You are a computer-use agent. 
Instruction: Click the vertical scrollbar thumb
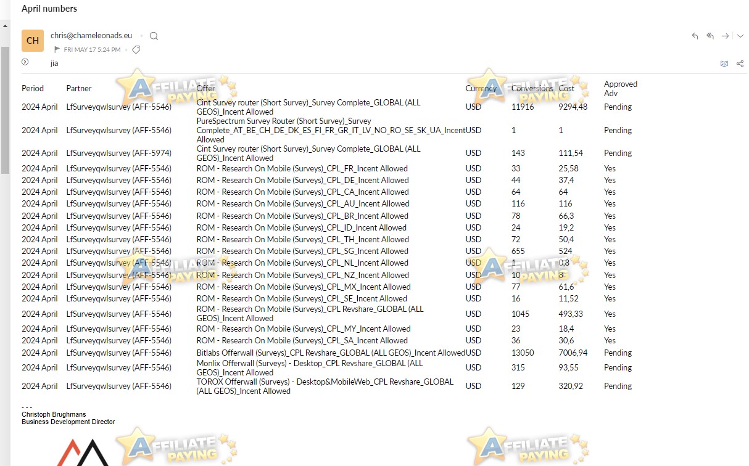click(5, 110)
